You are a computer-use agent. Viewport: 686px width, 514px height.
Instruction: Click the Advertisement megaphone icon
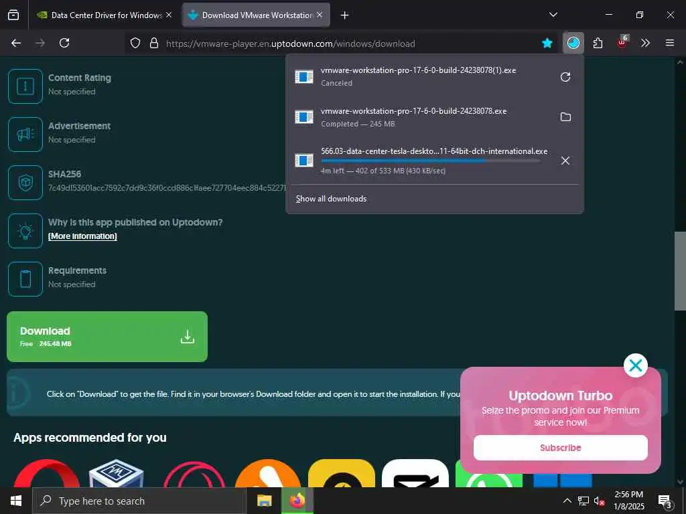tap(25, 134)
